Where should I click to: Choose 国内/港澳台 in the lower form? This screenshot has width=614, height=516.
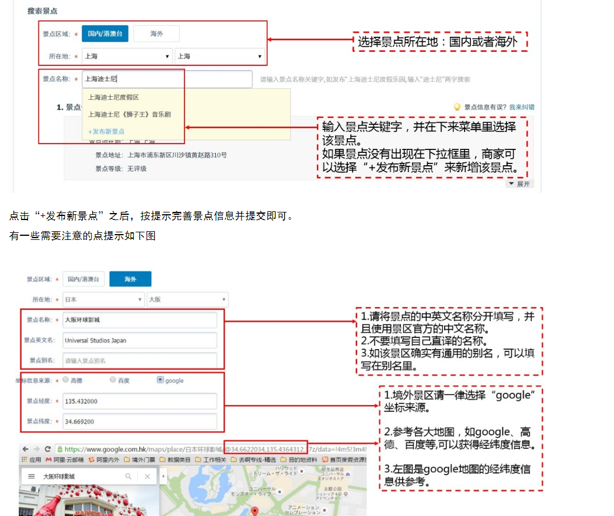pyautogui.click(x=83, y=279)
